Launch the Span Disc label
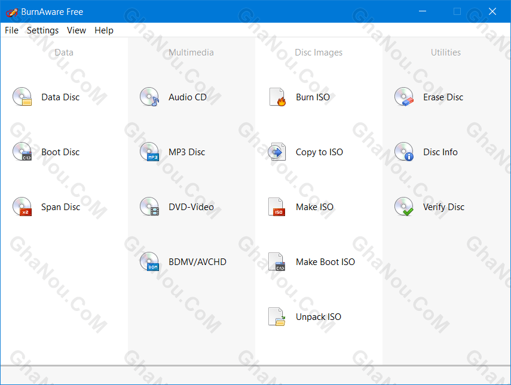The height and width of the screenshot is (385, 511). pos(60,207)
